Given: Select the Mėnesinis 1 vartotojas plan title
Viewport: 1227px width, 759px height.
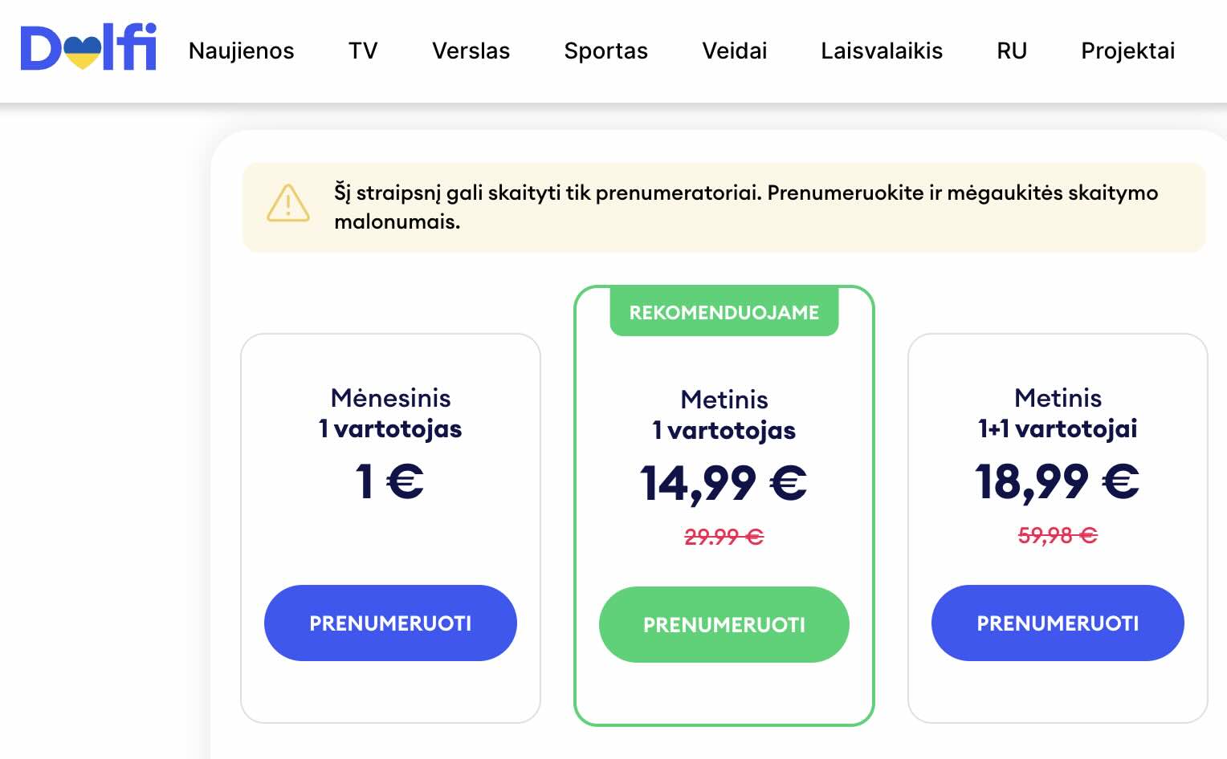Looking at the screenshot, I should tap(390, 412).
